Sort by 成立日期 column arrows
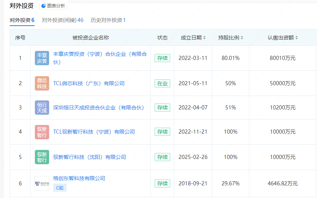 tap(204, 38)
